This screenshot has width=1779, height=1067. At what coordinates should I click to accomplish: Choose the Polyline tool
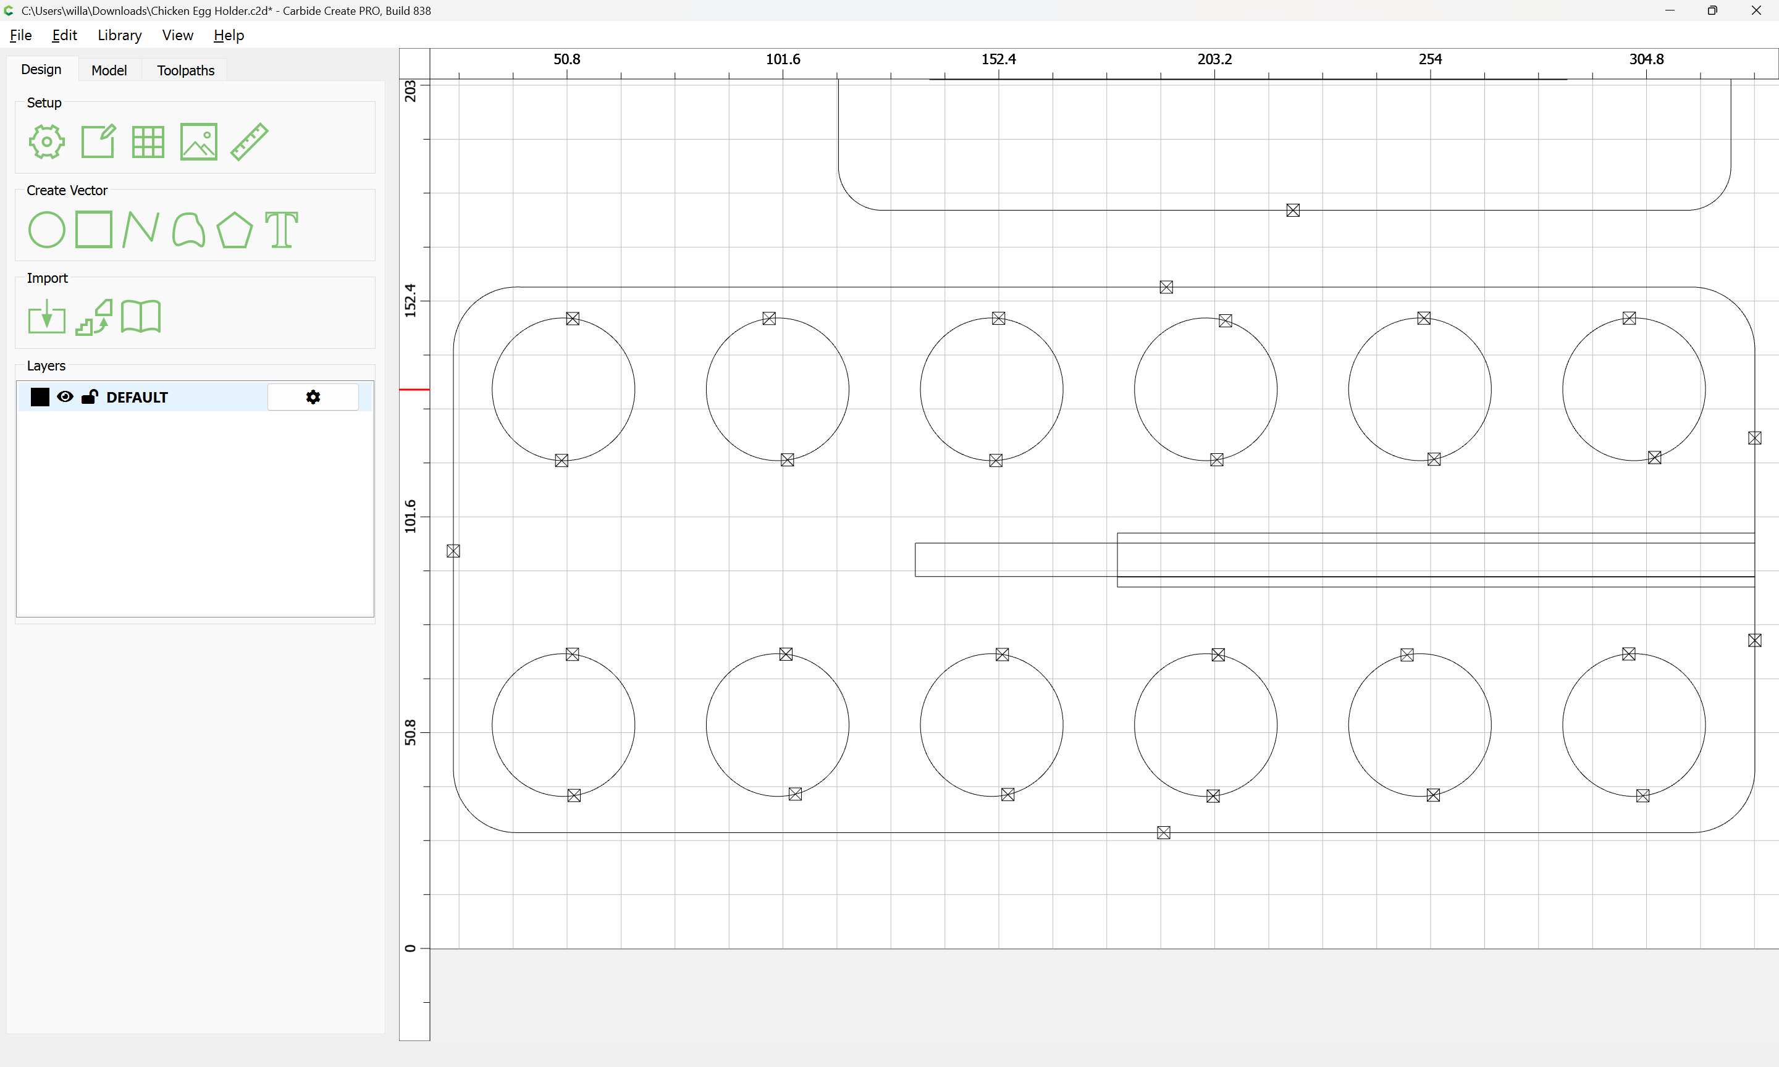click(141, 230)
